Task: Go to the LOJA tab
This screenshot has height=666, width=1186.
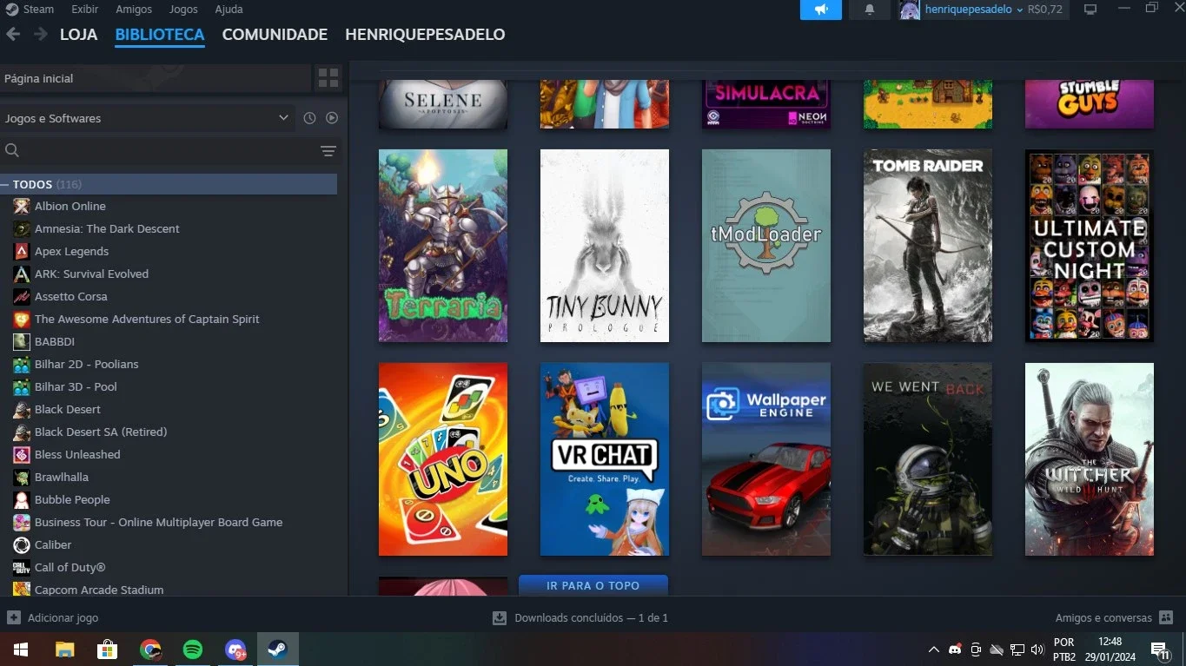Action: point(78,35)
